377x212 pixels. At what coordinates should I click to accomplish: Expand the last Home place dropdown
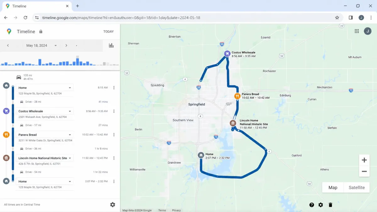coord(70,182)
